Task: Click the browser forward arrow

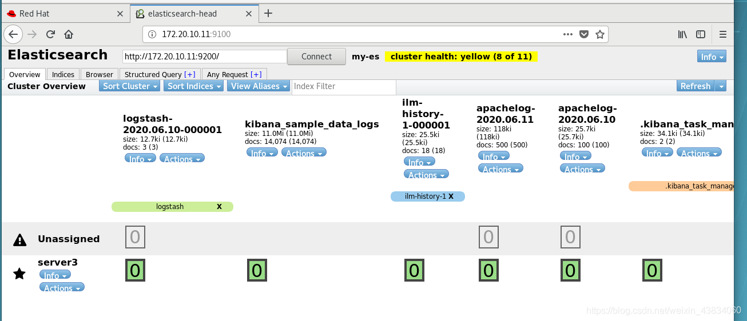Action: click(x=33, y=34)
